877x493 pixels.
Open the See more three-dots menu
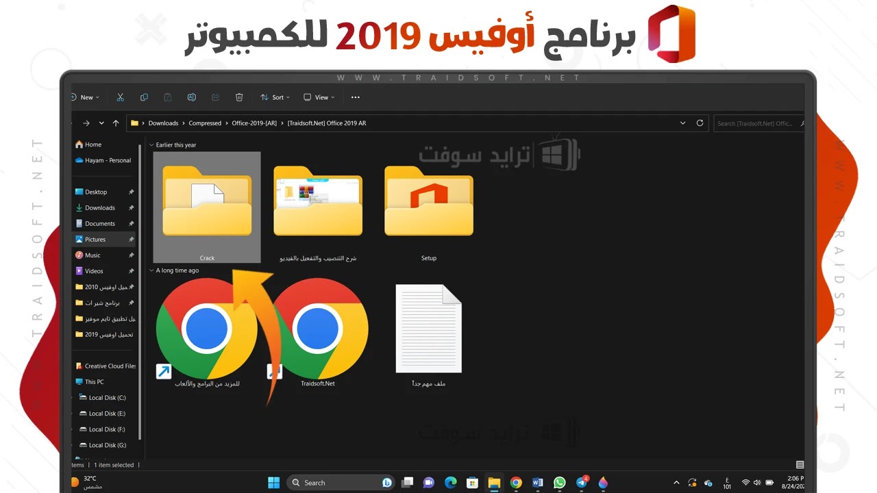[x=355, y=97]
